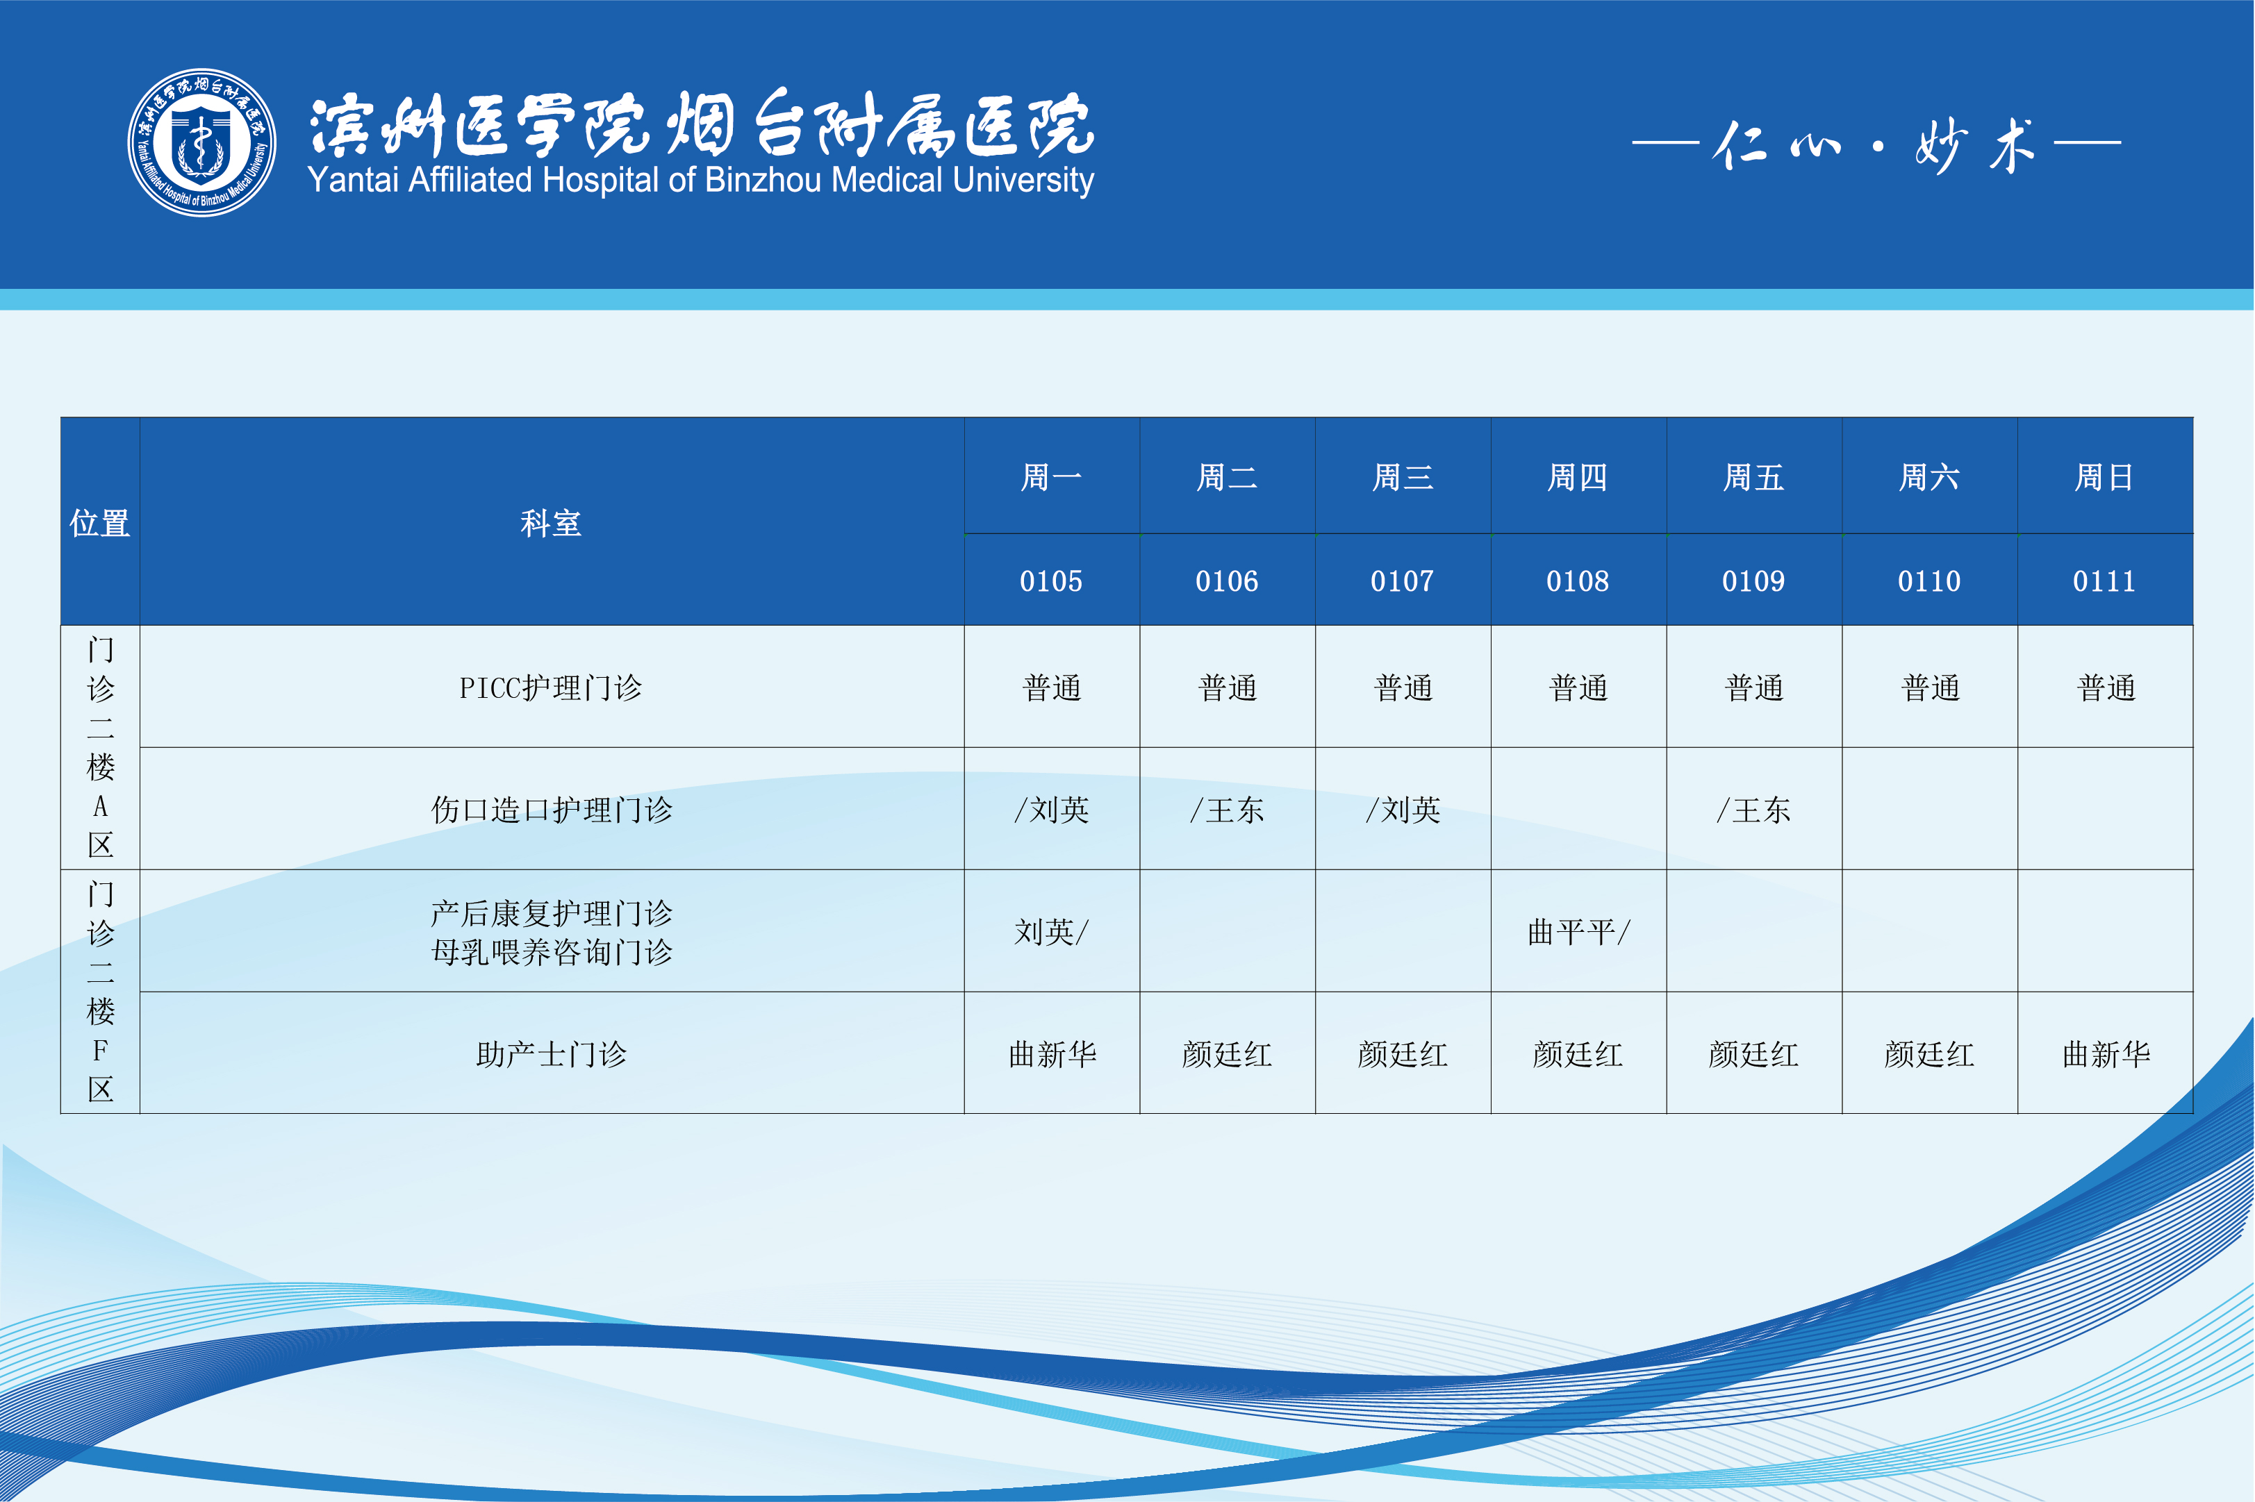2255x1502 pixels.
Task: Select the 门诊二楼A区 location cell
Action: (99, 748)
